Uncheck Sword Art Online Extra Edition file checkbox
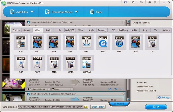The image size is (173, 112). tap(29, 22)
